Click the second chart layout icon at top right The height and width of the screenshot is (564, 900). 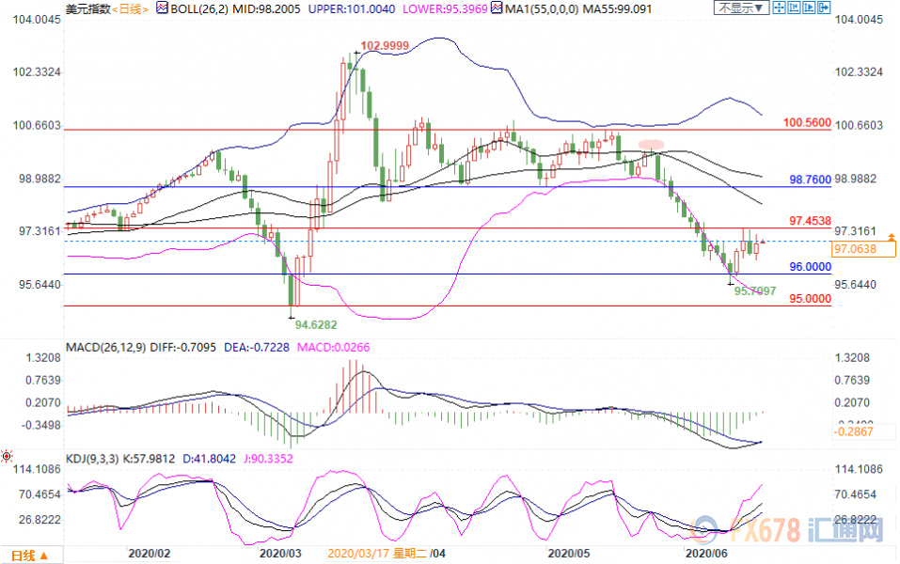795,8
